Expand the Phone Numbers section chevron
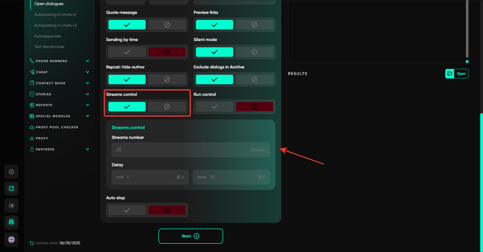The height and width of the screenshot is (252, 483). pos(88,61)
